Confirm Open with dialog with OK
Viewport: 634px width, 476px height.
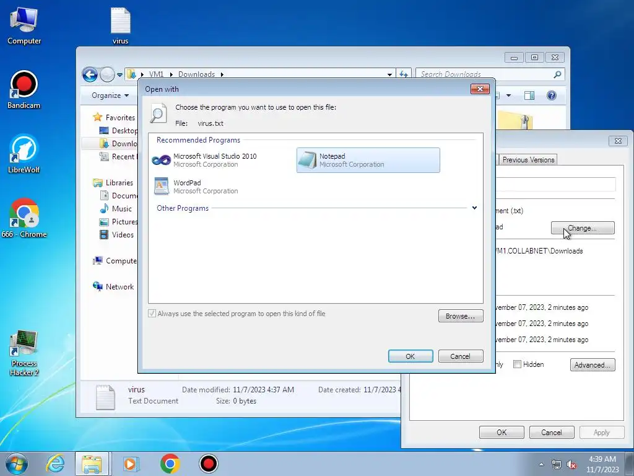click(x=410, y=356)
